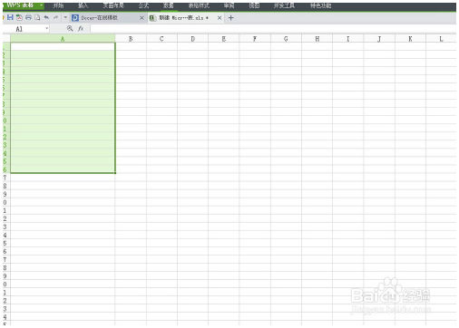The width and height of the screenshot is (459, 328).
Task: Click the Save icon in quick toolbar
Action: pos(10,17)
